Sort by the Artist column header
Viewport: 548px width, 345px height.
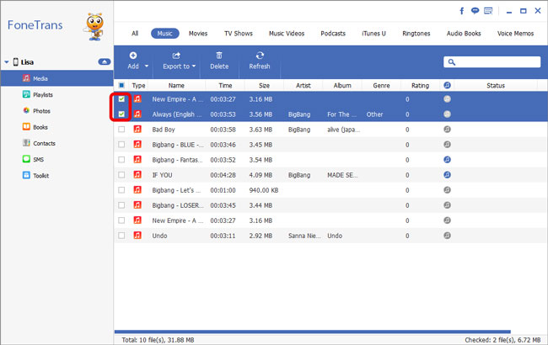tap(304, 86)
